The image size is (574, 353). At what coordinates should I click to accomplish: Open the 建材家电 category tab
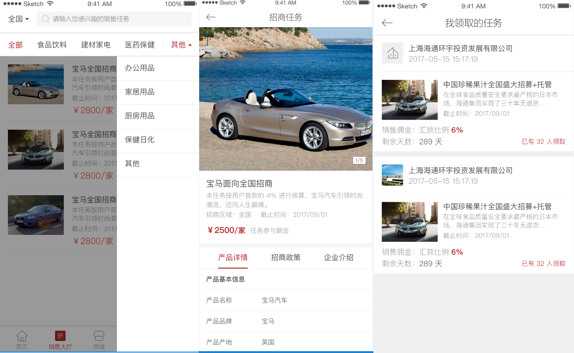click(x=96, y=45)
